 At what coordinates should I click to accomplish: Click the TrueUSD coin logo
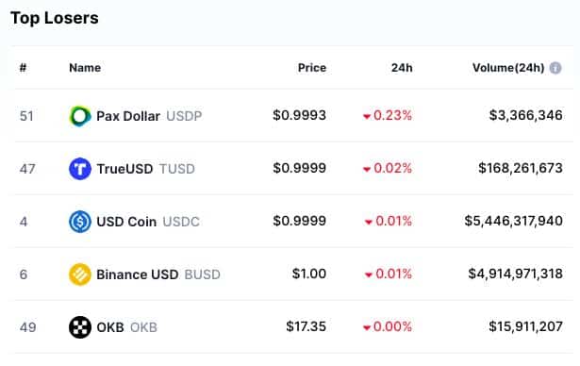click(80, 169)
